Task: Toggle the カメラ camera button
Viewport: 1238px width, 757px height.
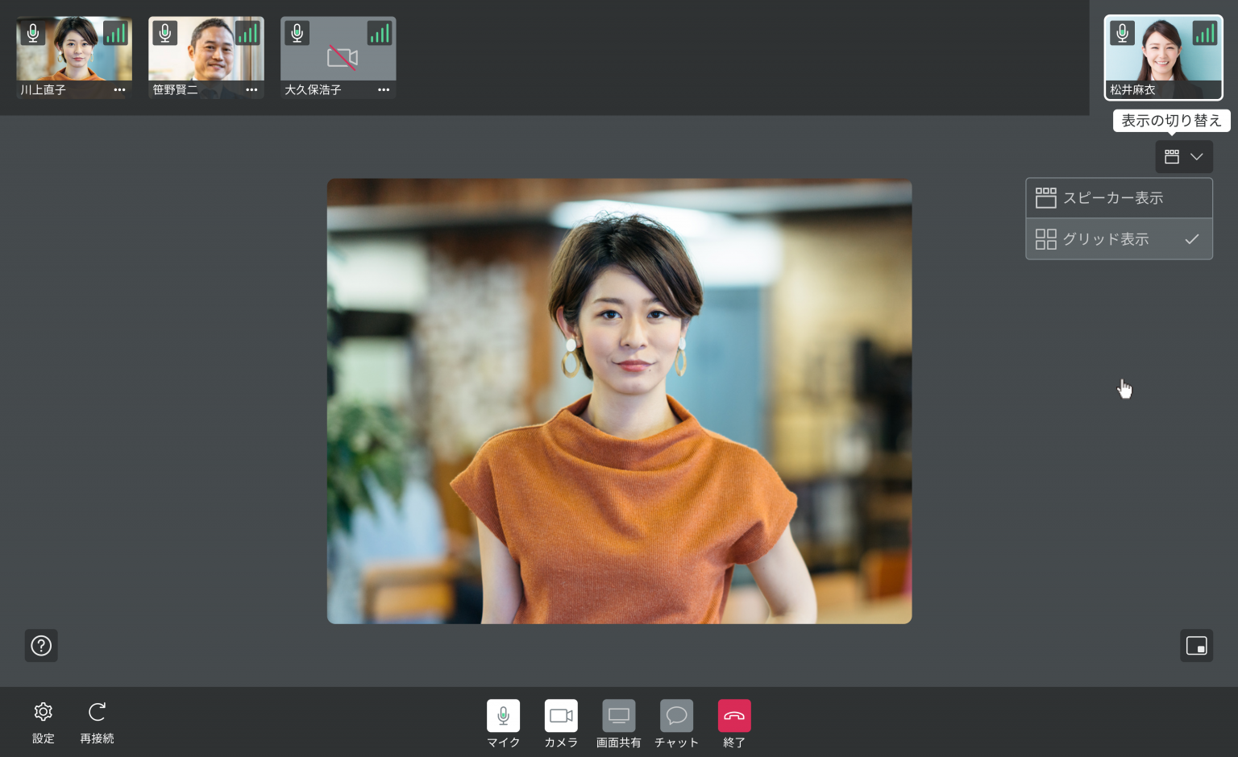Action: tap(561, 716)
